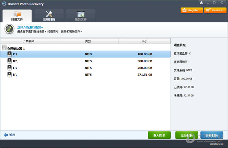Select the D:\ drive icon
Image resolution: width=228 pixels, height=148 pixels.
[x=9, y=61]
